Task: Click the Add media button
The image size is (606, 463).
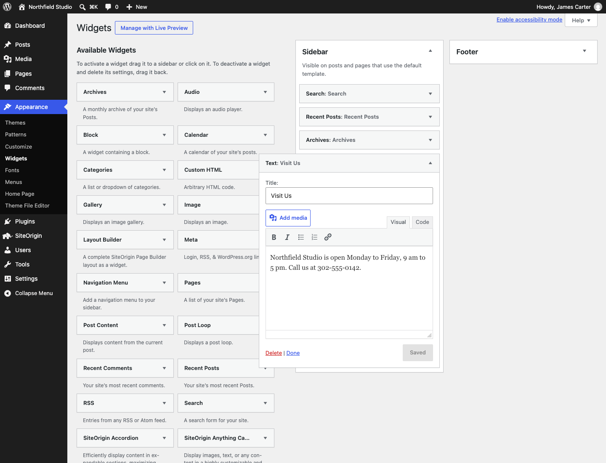Action: 288,218
